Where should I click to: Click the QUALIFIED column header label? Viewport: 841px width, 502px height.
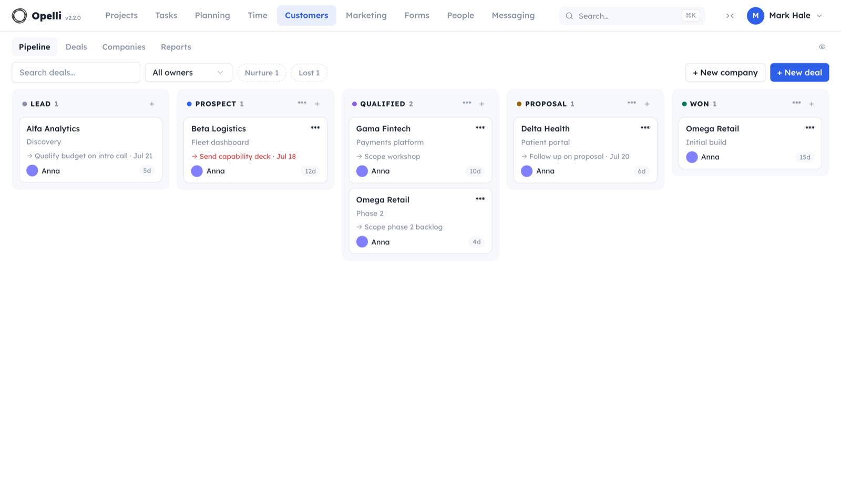(383, 104)
